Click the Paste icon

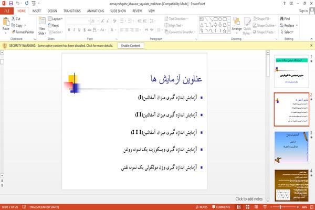pyautogui.click(x=6, y=22)
